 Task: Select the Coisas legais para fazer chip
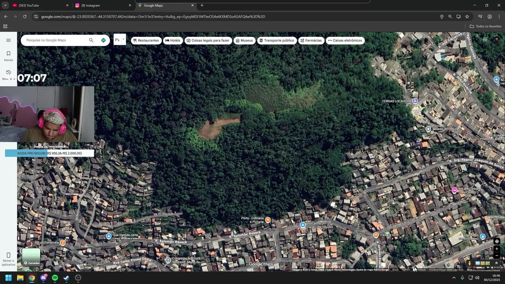208,40
